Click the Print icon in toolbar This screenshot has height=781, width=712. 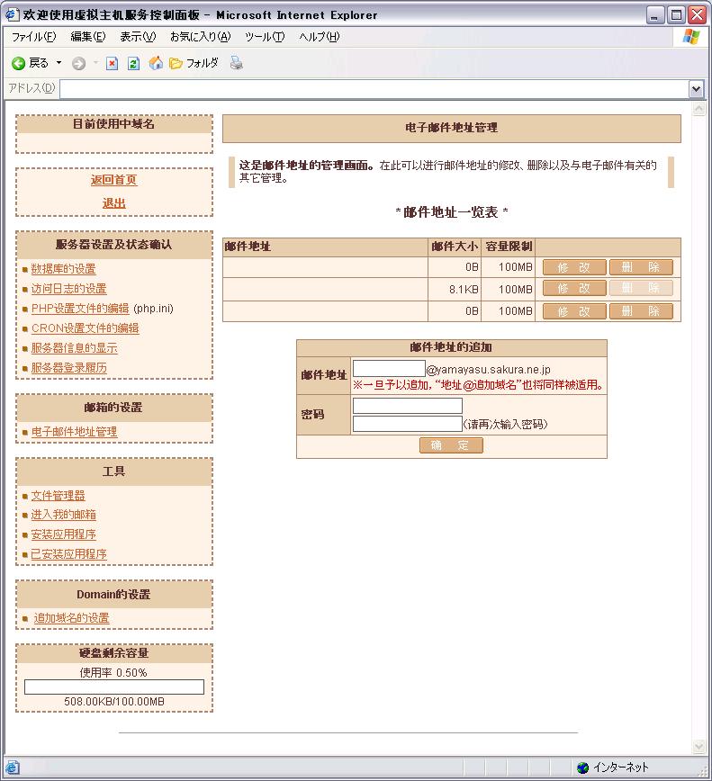(236, 63)
